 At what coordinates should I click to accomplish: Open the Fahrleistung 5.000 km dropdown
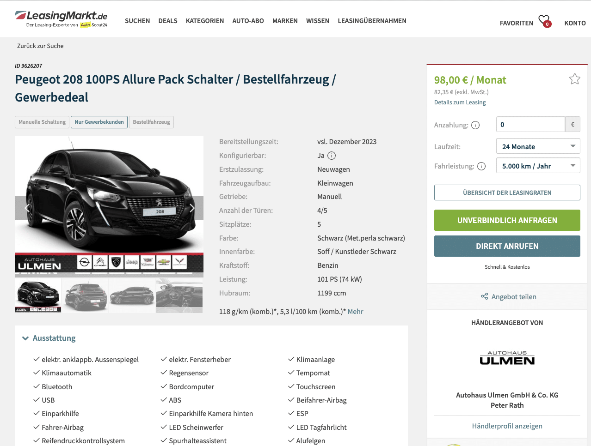[x=538, y=166]
